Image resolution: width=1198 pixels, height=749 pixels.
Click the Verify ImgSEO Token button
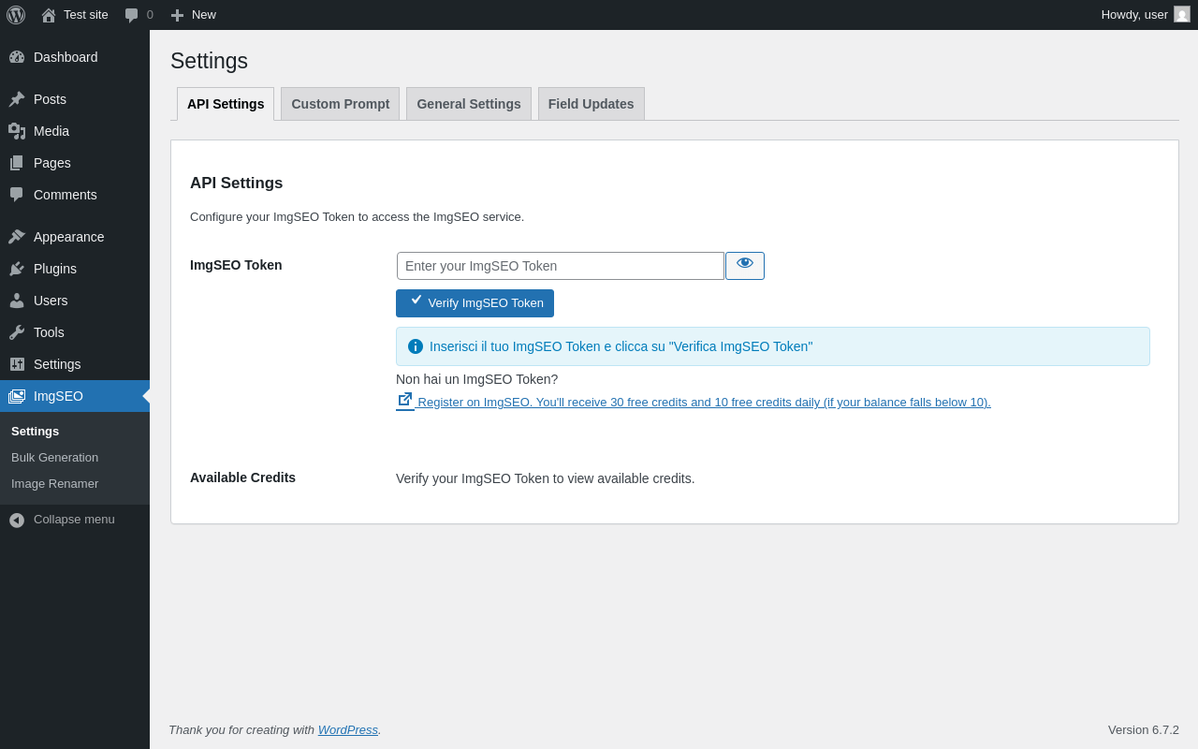pos(475,303)
